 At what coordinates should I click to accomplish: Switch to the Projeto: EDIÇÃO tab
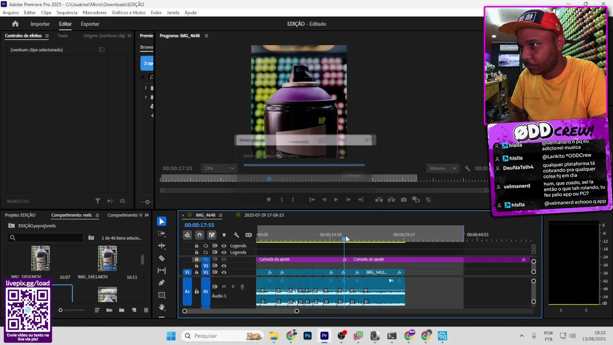[x=21, y=215]
